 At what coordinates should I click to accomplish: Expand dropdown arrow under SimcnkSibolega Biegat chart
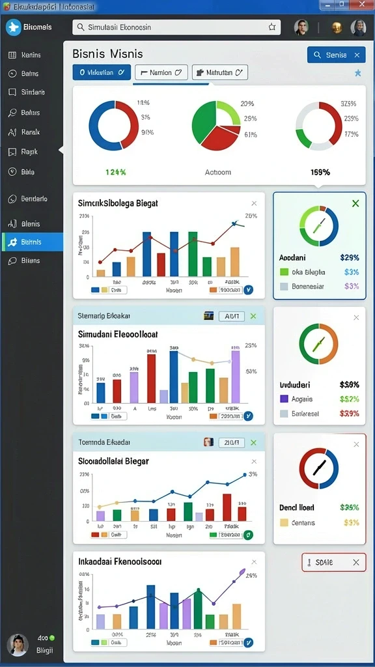249,290
